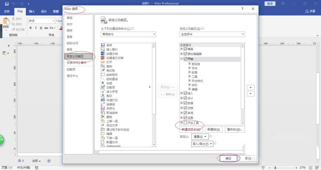
Task: Open the 文件 ribbon menu
Action: [x=7, y=12]
